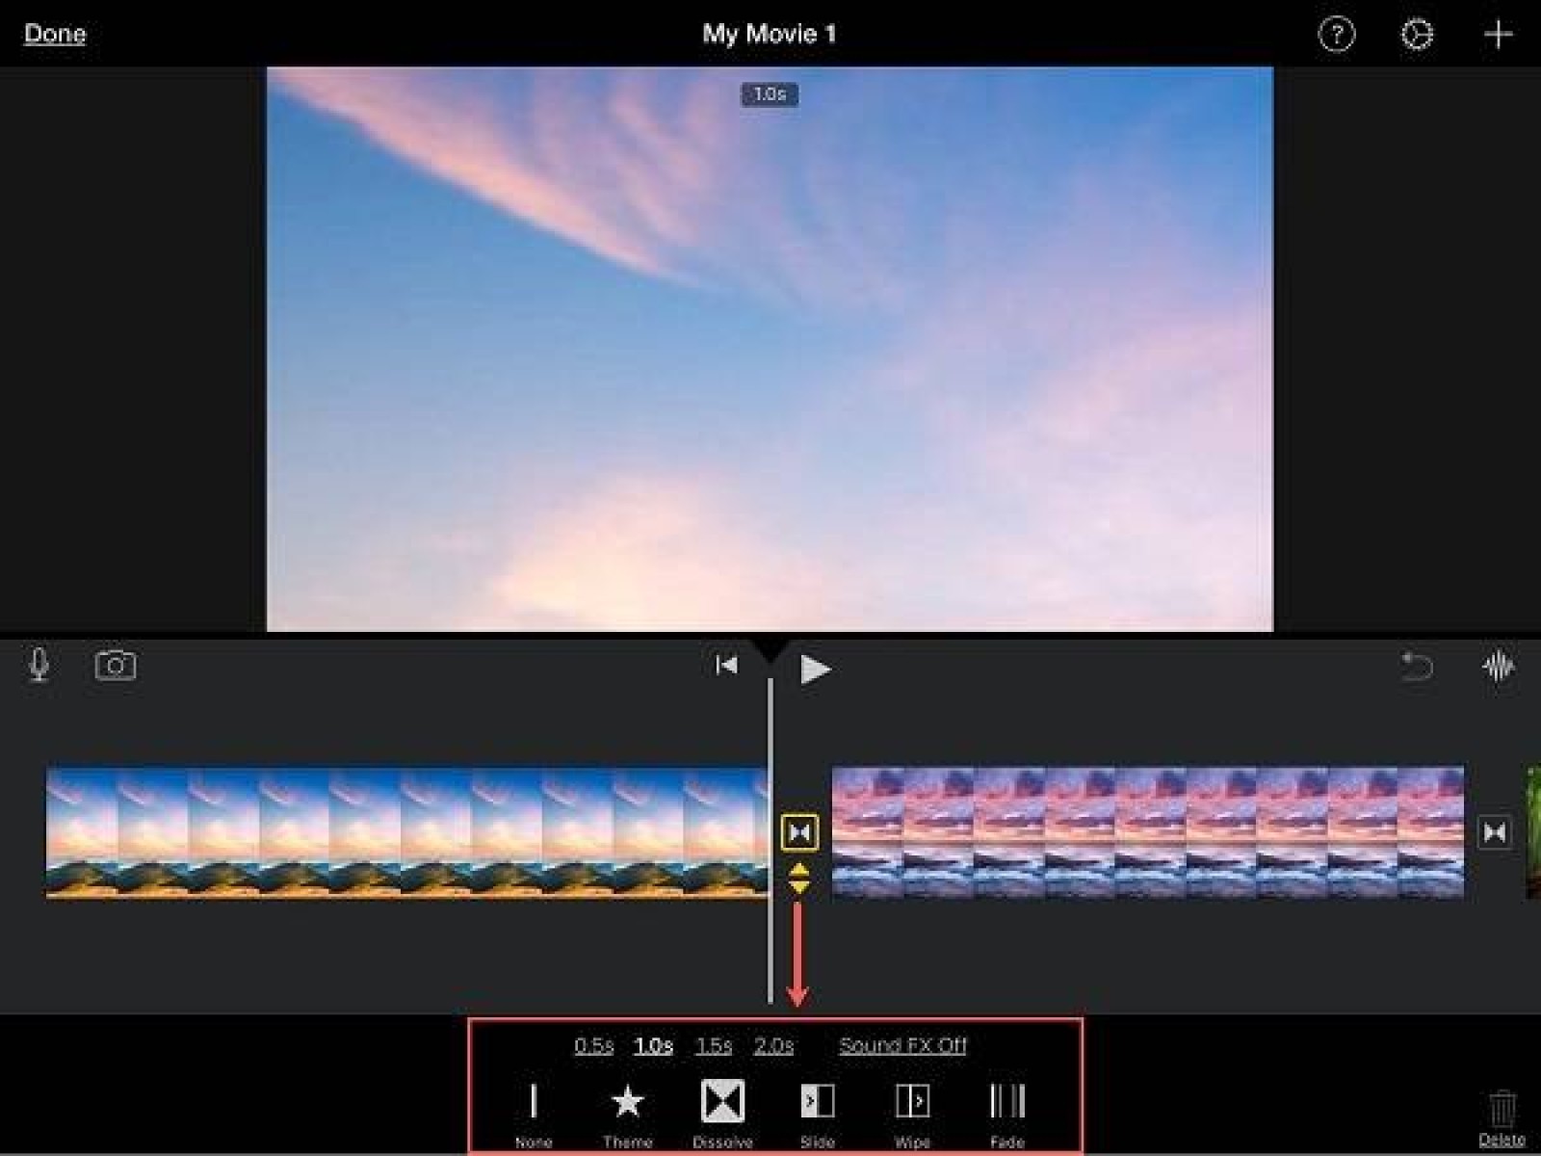The height and width of the screenshot is (1156, 1541).
Task: Select the highlighted transition between clips
Action: (x=799, y=832)
